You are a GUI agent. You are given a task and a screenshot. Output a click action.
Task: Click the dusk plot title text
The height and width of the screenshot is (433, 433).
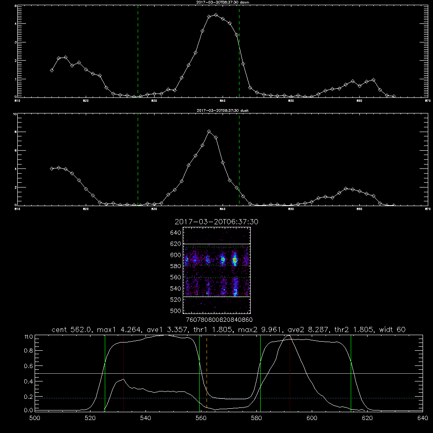point(223,110)
